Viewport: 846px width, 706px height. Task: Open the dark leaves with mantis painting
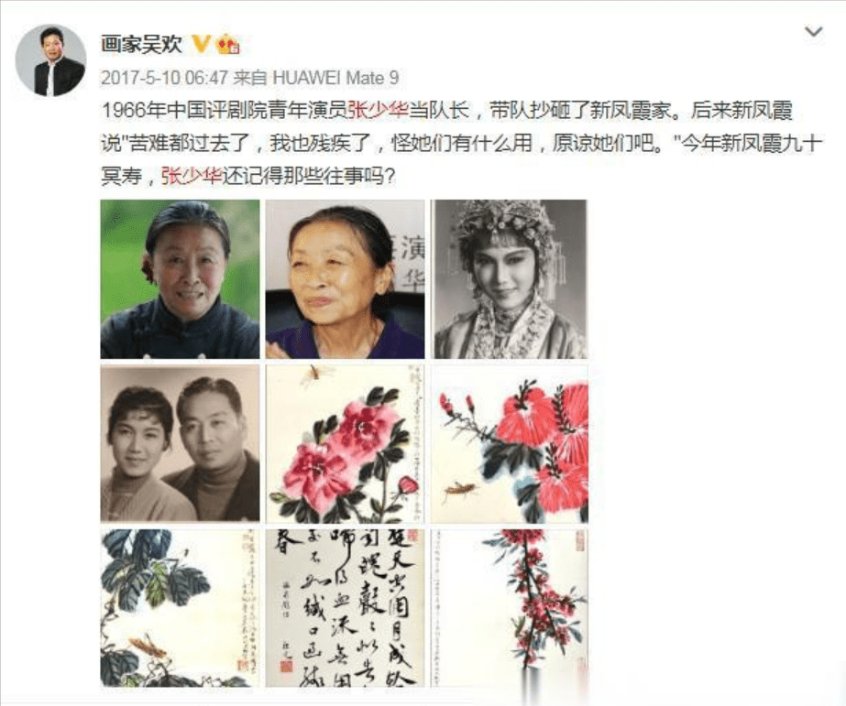pyautogui.click(x=180, y=608)
